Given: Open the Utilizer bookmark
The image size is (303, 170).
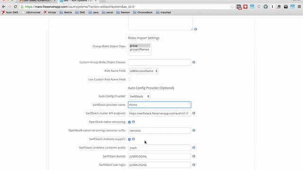Looking at the screenshot, I should 50,12.
